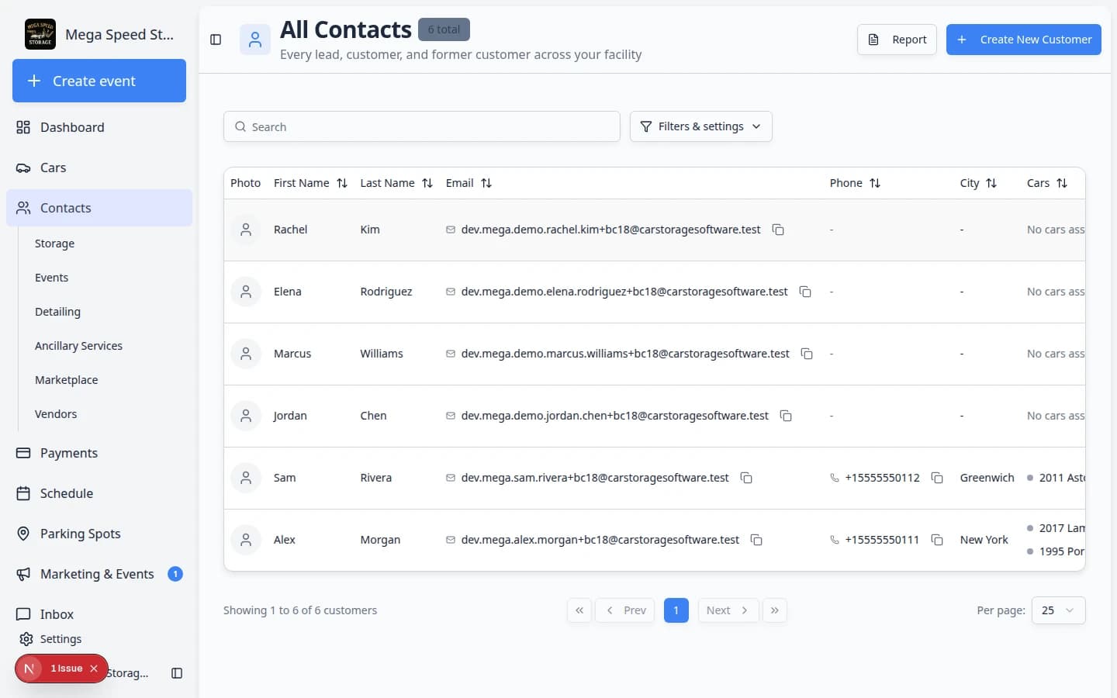The width and height of the screenshot is (1117, 698).
Task: Open Inbox in sidebar
Action: 99,614
